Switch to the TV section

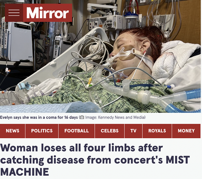pyautogui.click(x=133, y=131)
